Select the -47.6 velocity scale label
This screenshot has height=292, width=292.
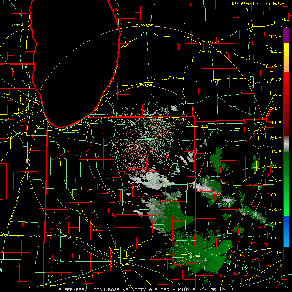click(275, 181)
